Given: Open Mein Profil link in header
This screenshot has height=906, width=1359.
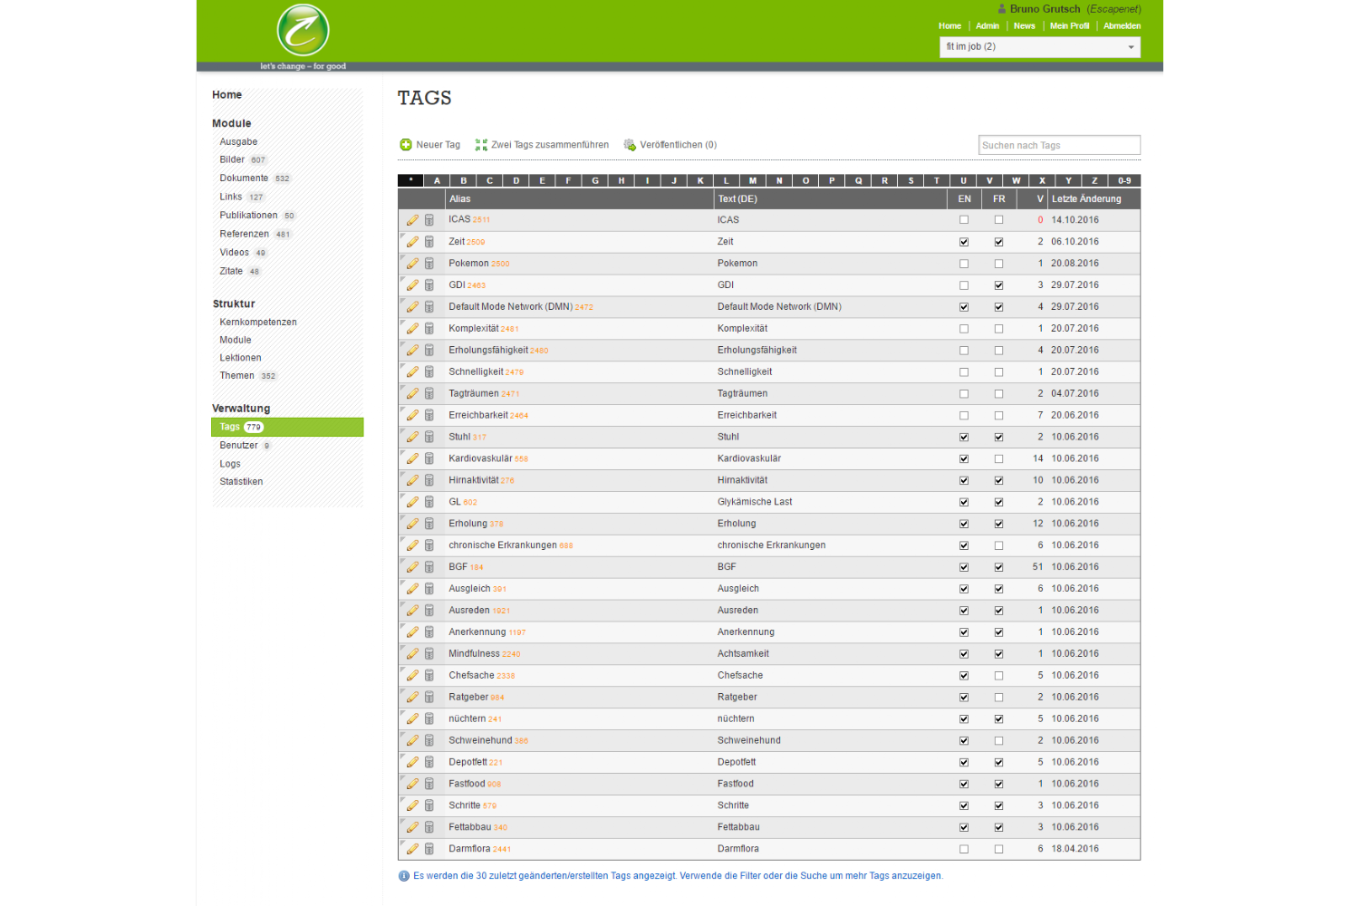Looking at the screenshot, I should click(x=1069, y=26).
